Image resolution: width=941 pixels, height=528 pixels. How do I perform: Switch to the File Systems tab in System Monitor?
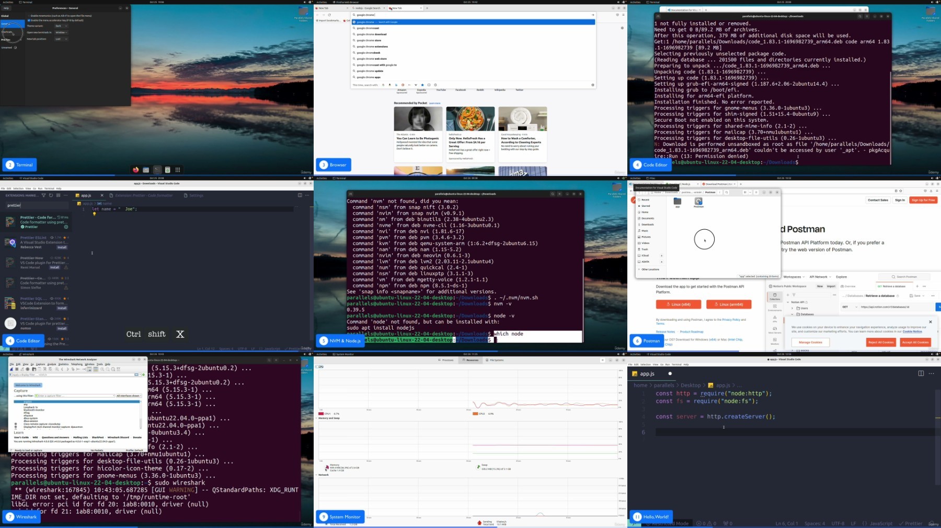(x=495, y=360)
